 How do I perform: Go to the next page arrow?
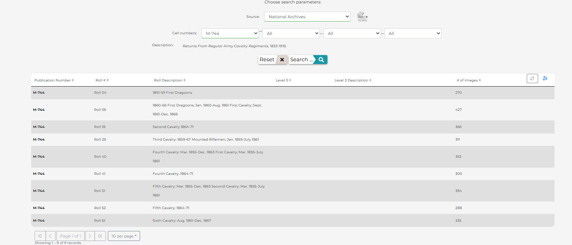90,236
